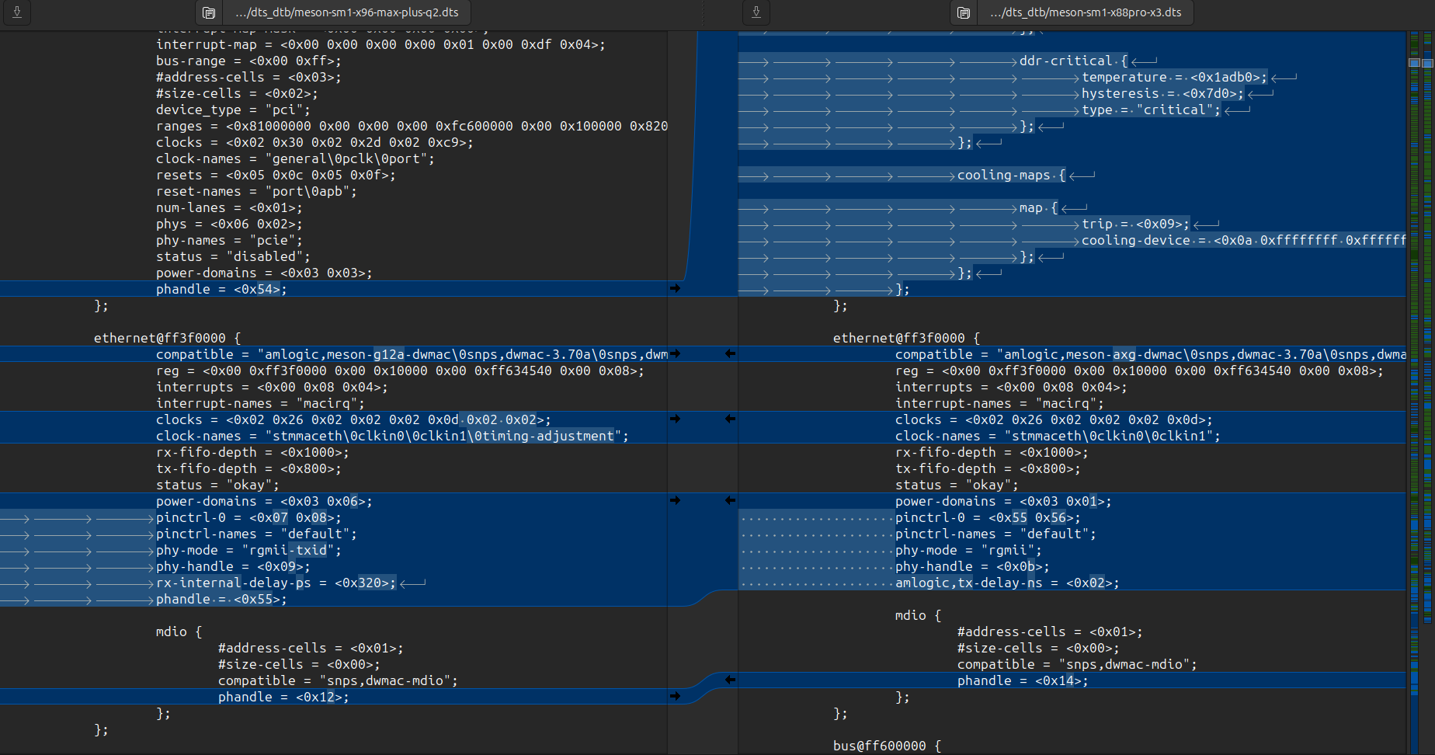Pull the pinctrl-0 block from the right pane
Screen dimensions: 1435x755
728,501
